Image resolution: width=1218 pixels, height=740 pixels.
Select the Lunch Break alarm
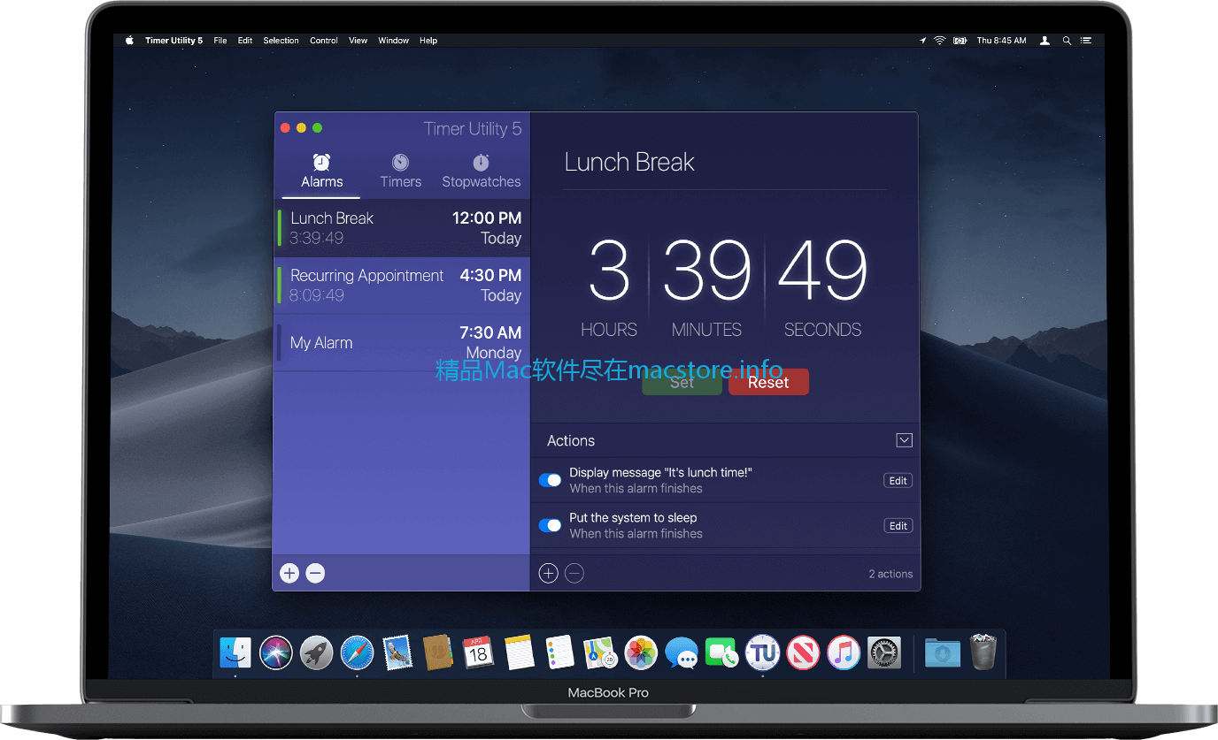click(402, 228)
